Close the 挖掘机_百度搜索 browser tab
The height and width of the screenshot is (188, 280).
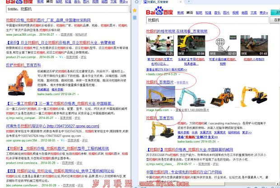(x=181, y=2)
